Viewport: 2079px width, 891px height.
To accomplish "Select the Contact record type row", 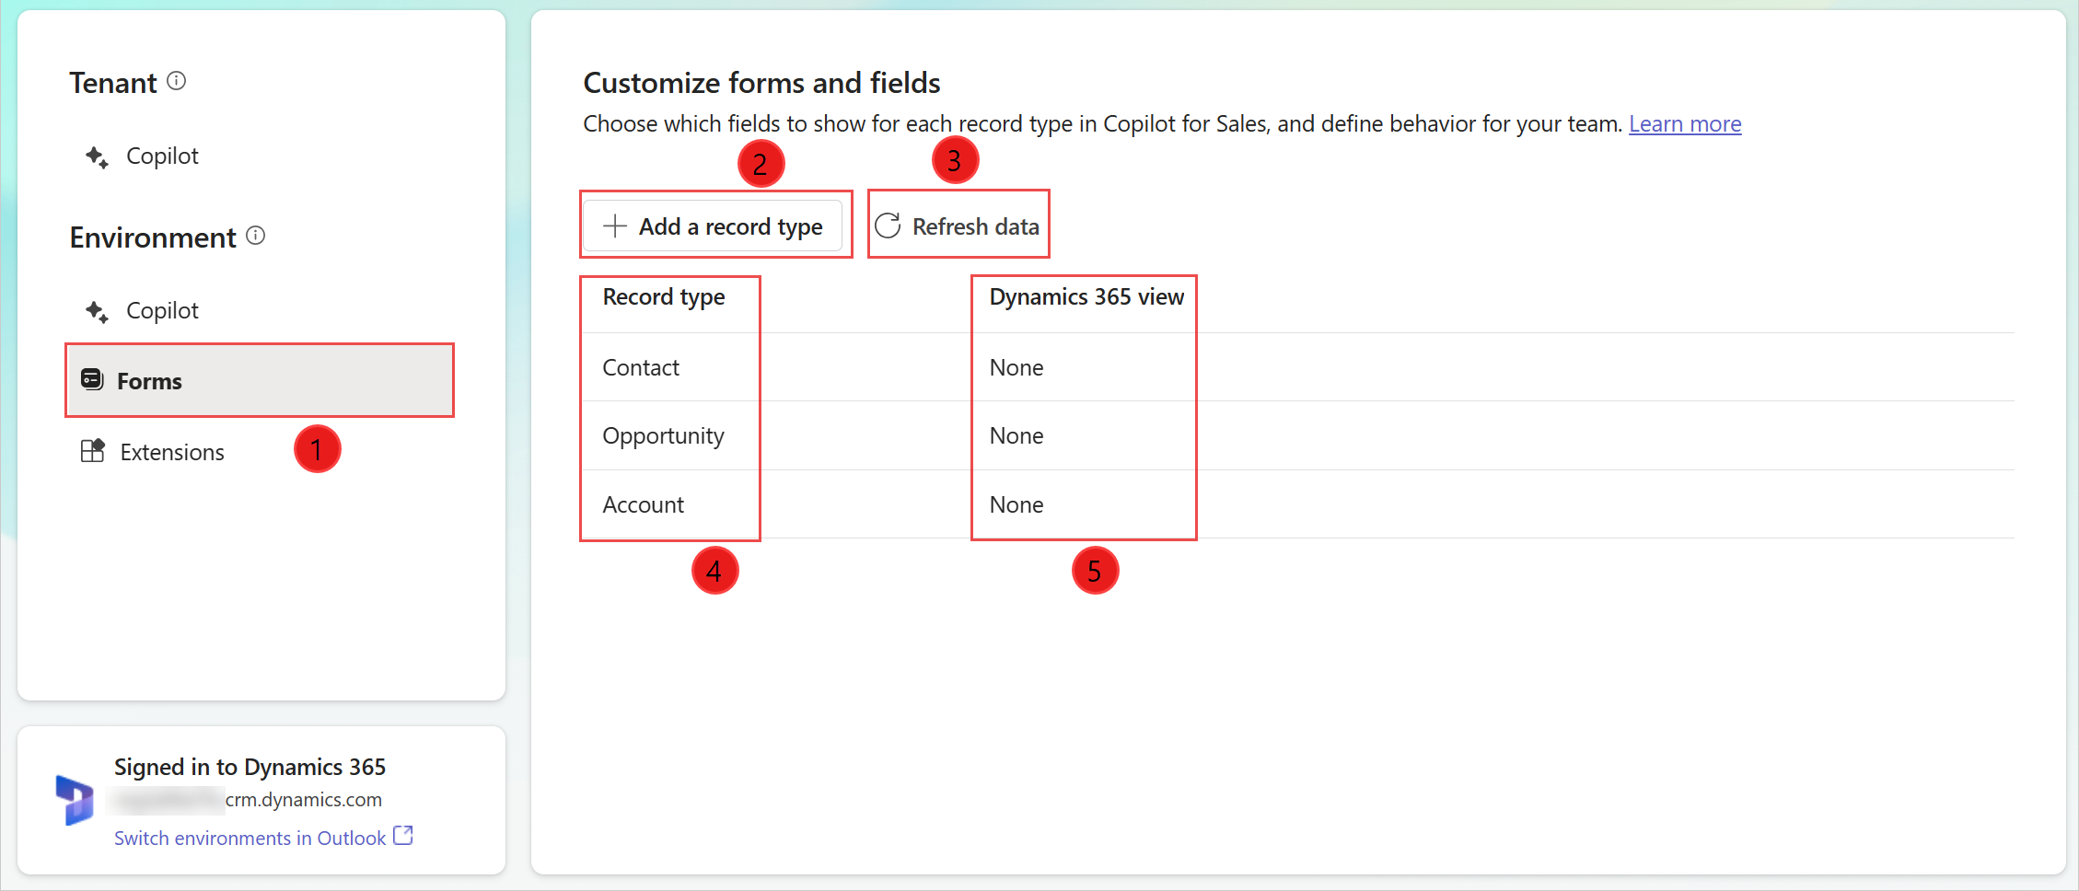I will 641,367.
